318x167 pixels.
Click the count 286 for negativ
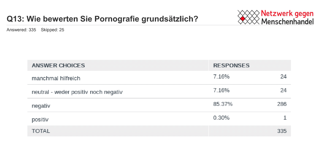point(282,104)
